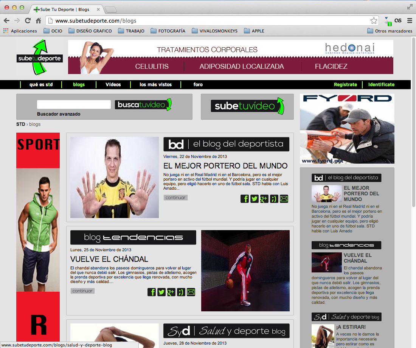Click the hedonai Tratamientos Corporales banner
Screen dimensions: 416x348
click(231, 57)
